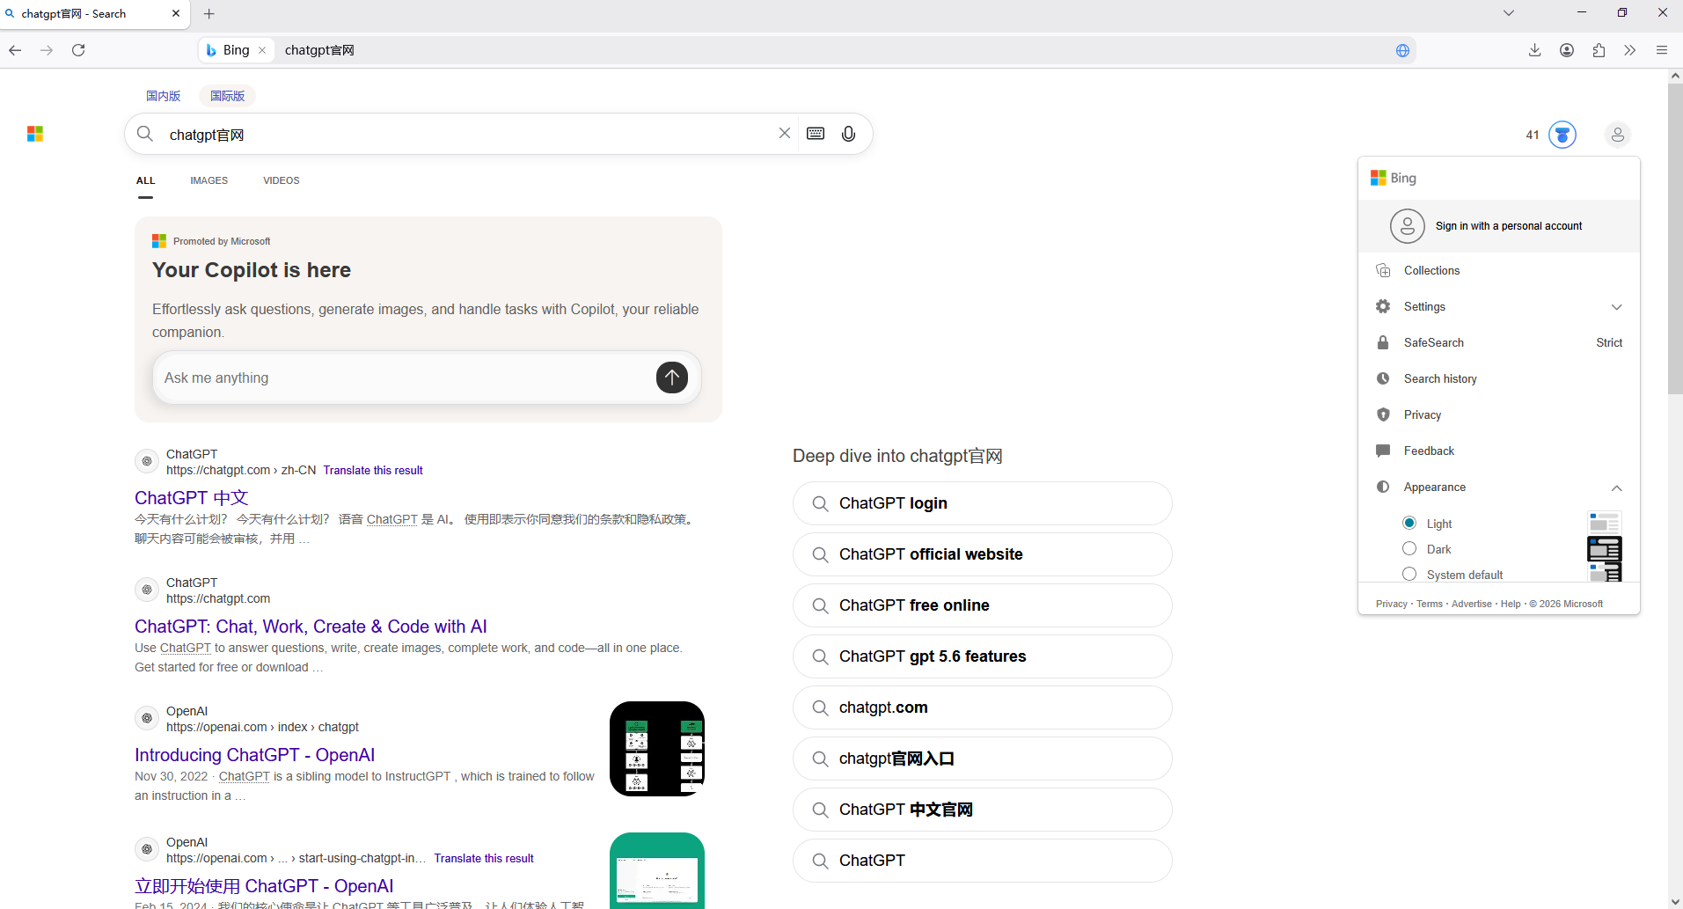
Task: Open Terms link in menu footer
Action: [1430, 604]
